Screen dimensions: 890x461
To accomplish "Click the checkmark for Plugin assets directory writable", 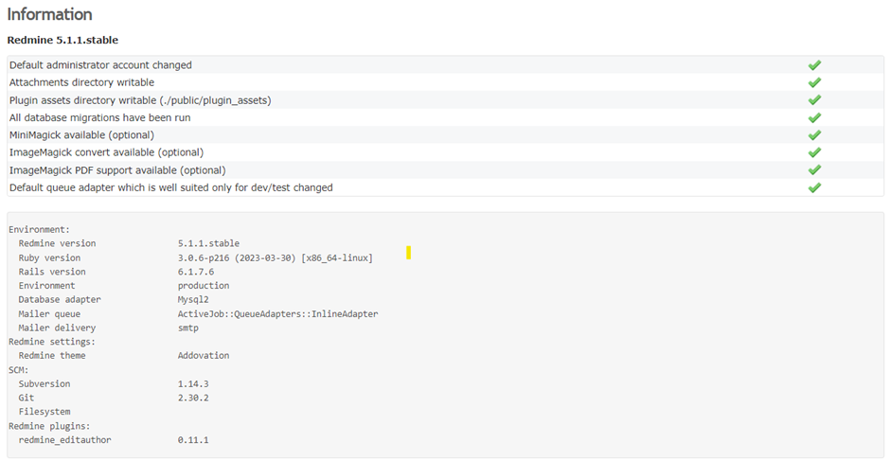I will (814, 100).
